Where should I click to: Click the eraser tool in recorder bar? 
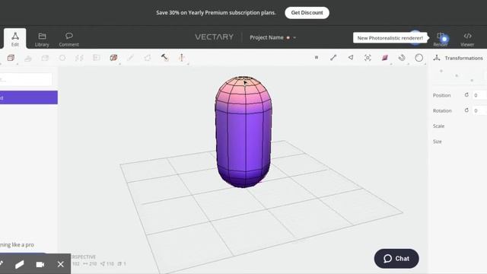(19, 264)
